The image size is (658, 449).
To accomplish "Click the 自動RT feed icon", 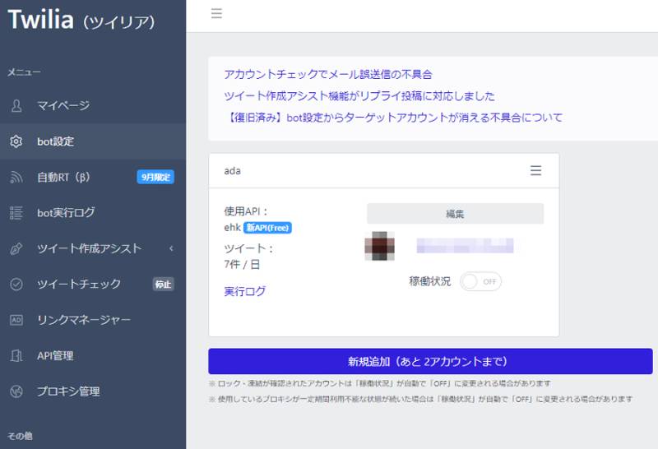I will pyautogui.click(x=16, y=177).
